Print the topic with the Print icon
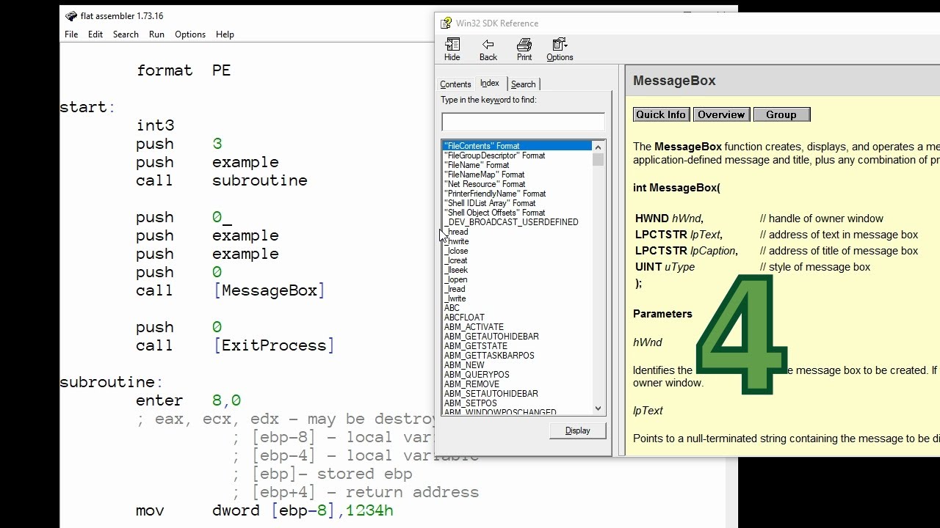Viewport: 940px width, 528px height. pos(524,49)
